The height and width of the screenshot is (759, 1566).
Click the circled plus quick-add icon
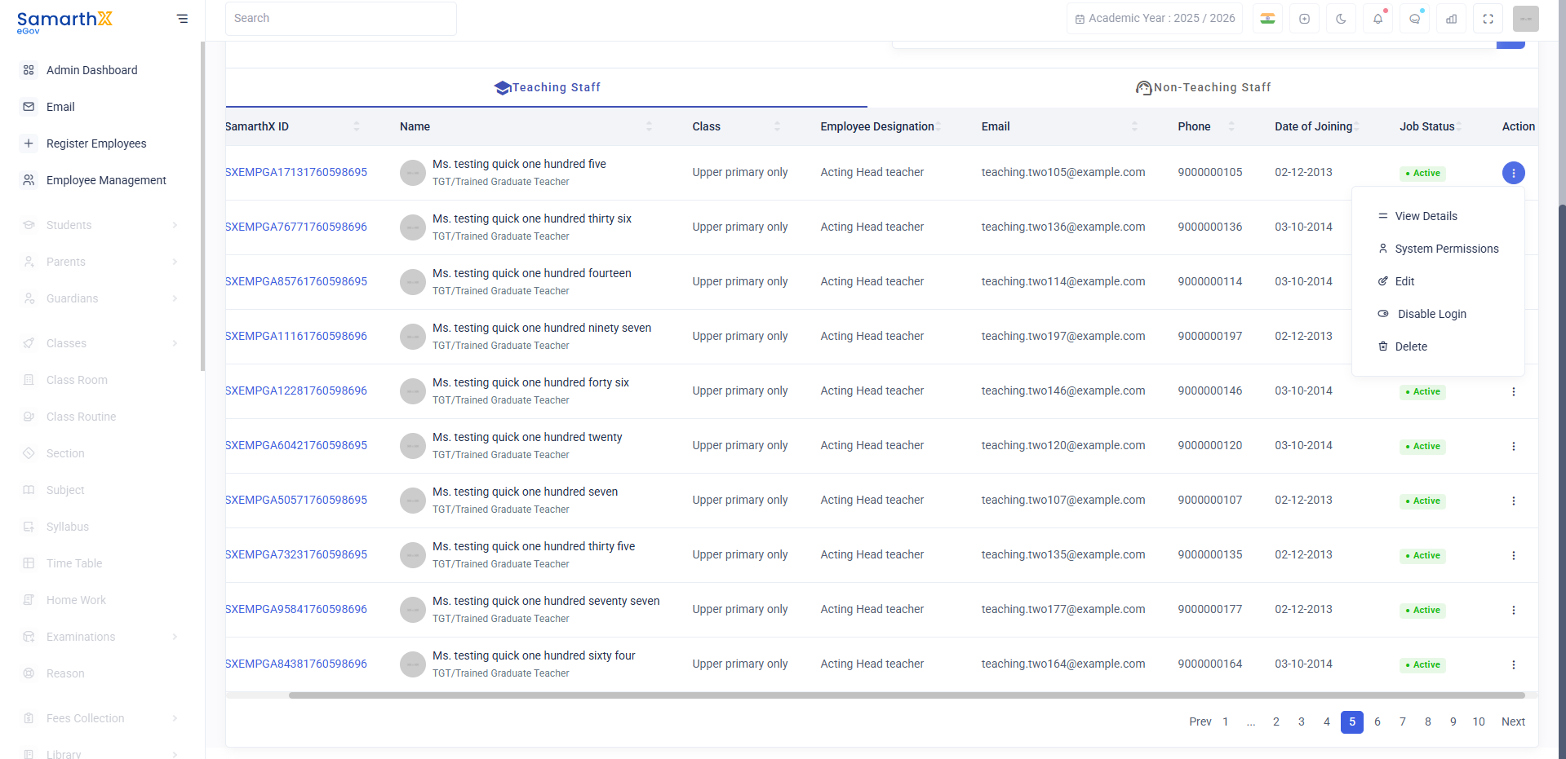pyautogui.click(x=1304, y=19)
